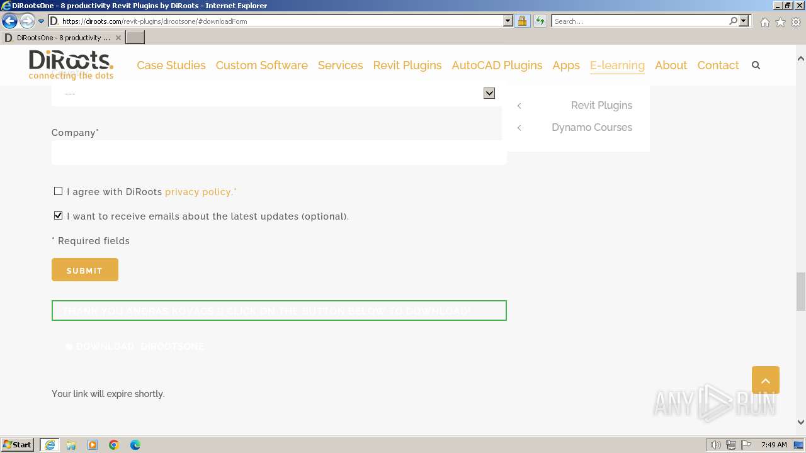
Task: Click the network tray icon
Action: (x=731, y=445)
